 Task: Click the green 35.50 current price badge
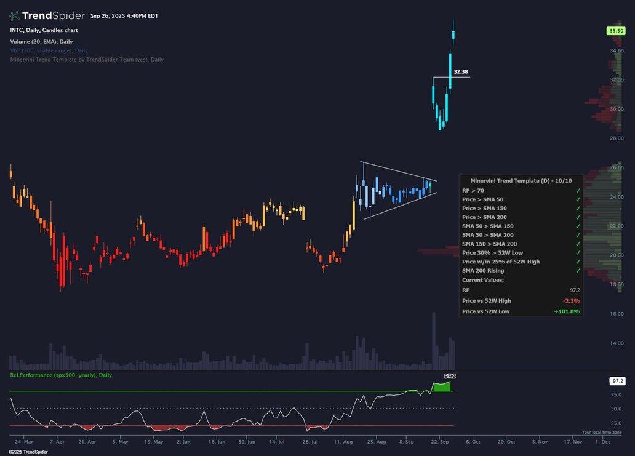(617, 31)
